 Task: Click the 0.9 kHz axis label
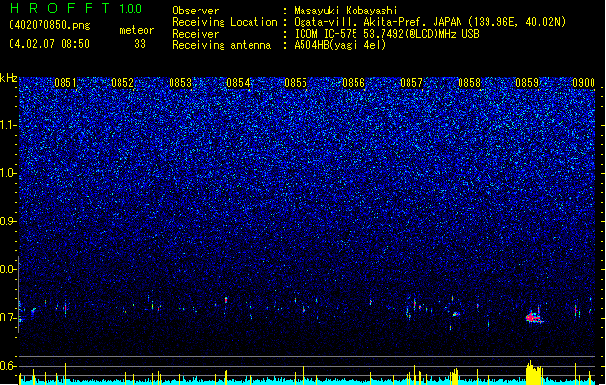9,221
